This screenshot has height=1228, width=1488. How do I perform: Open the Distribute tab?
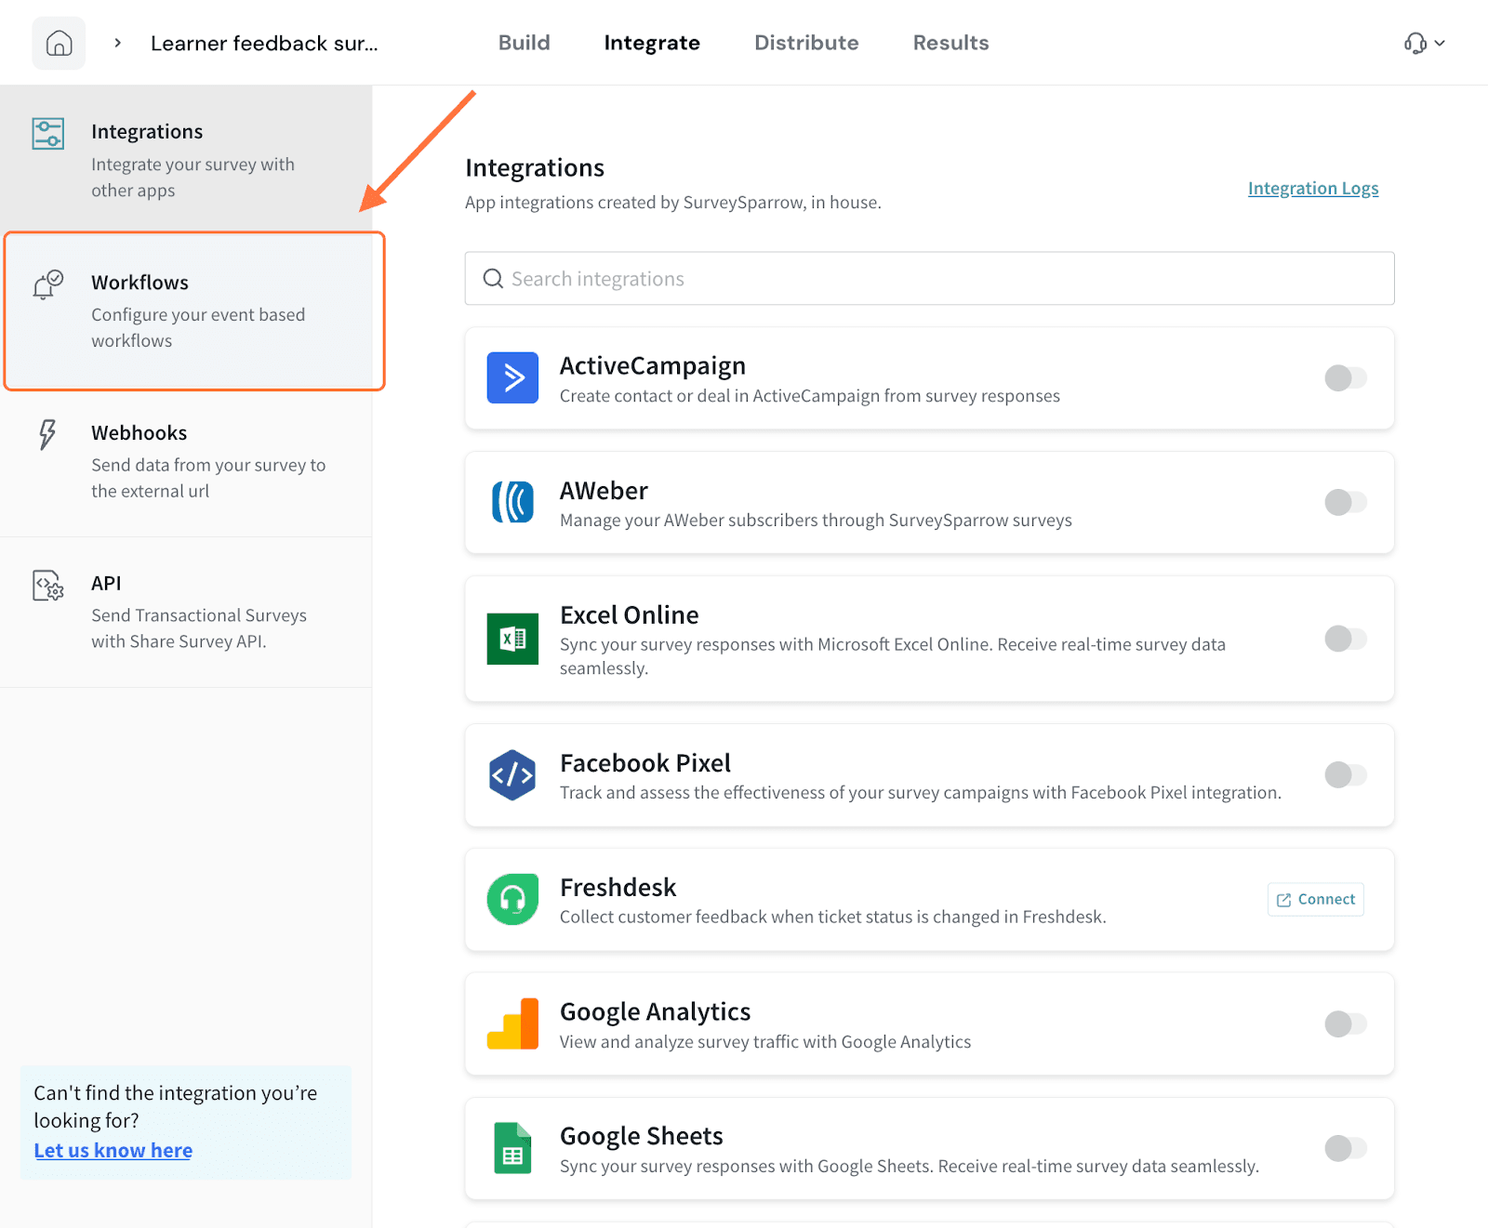pos(806,43)
